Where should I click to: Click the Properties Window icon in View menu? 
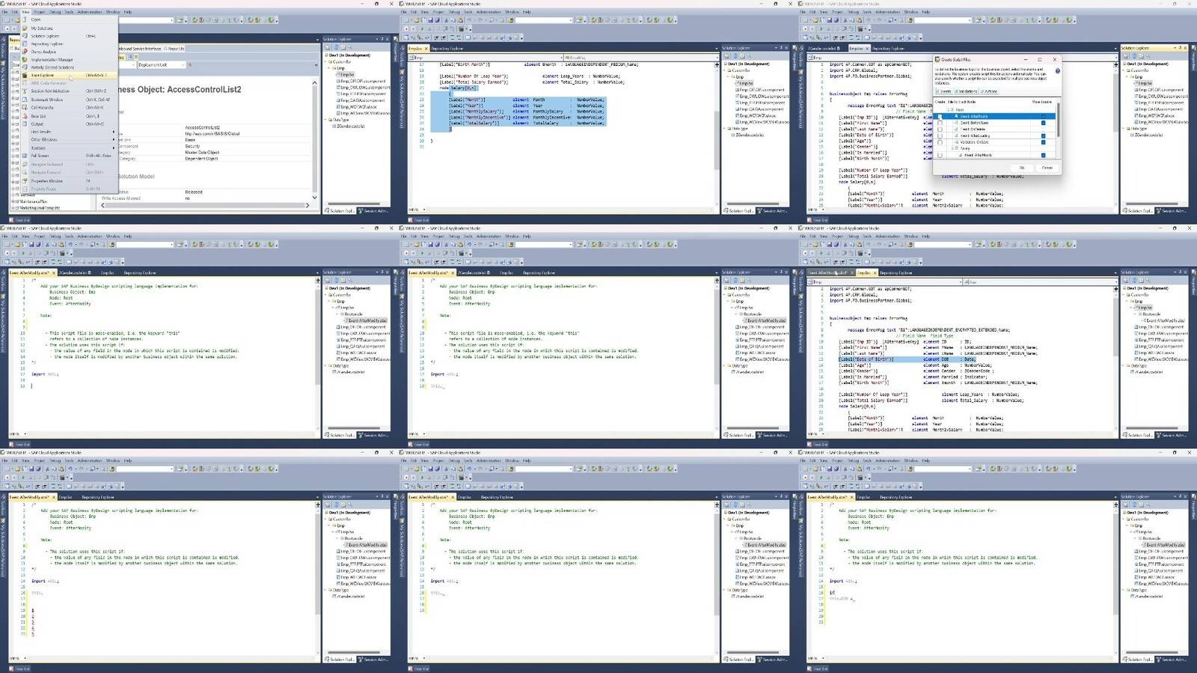coord(25,181)
